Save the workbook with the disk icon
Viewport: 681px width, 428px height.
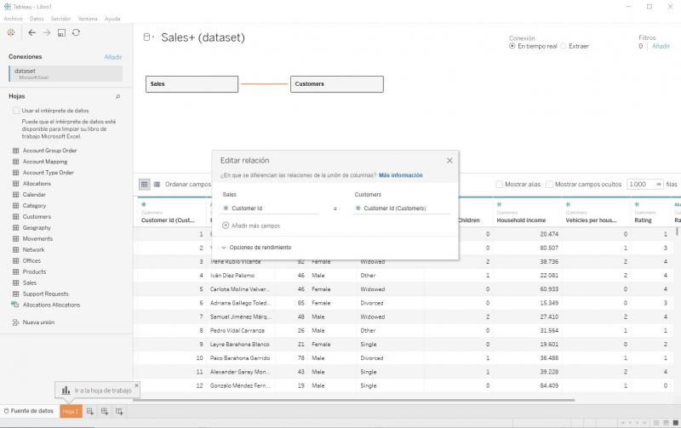click(61, 32)
